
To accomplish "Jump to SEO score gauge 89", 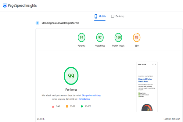I will tap(137, 38).
